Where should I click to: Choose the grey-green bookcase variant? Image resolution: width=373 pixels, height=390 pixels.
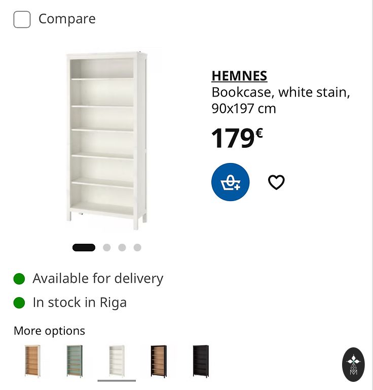pos(74,361)
